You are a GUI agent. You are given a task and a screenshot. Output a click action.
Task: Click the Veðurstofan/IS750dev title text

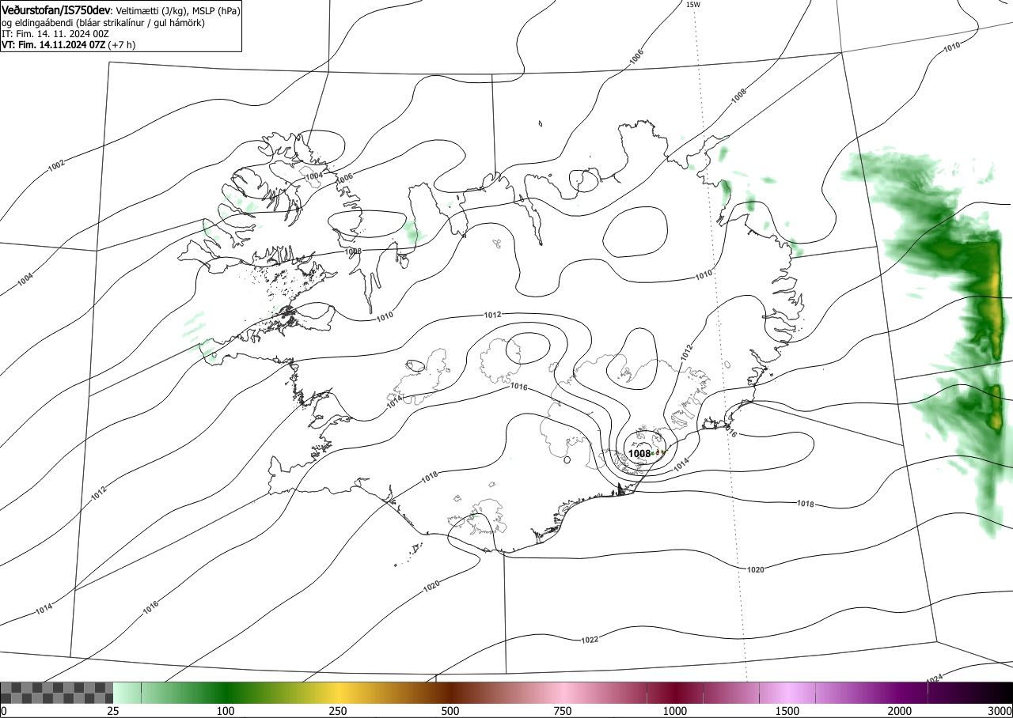tap(56, 9)
